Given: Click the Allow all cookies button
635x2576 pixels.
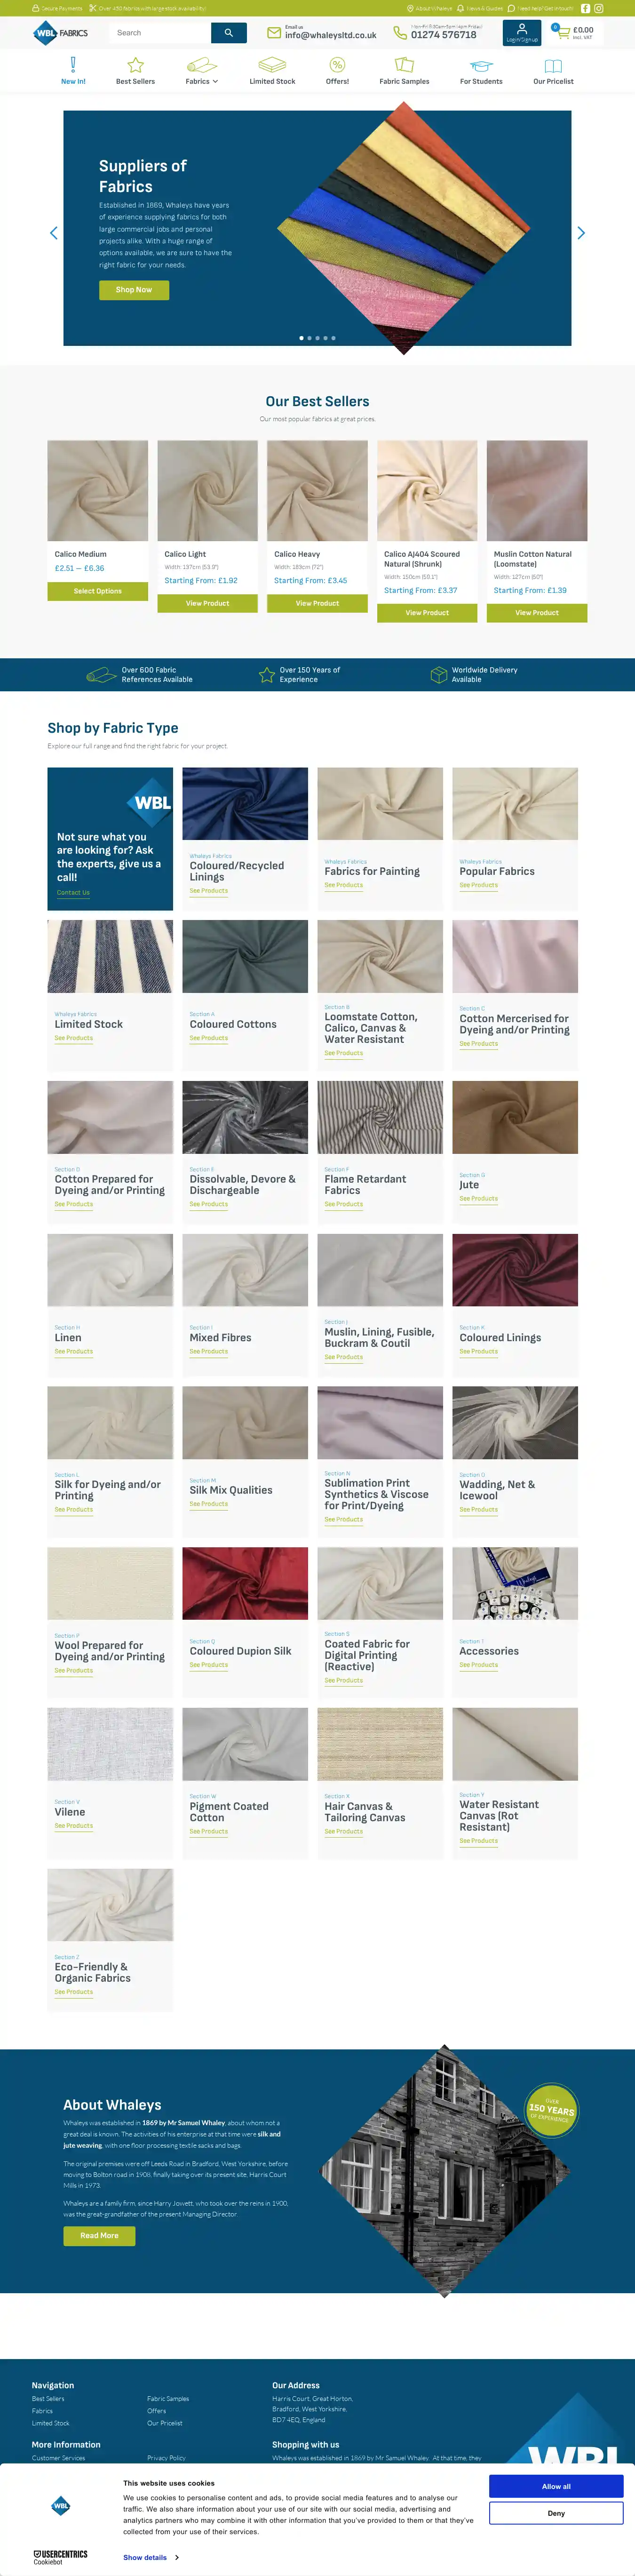Looking at the screenshot, I should tap(556, 2486).
